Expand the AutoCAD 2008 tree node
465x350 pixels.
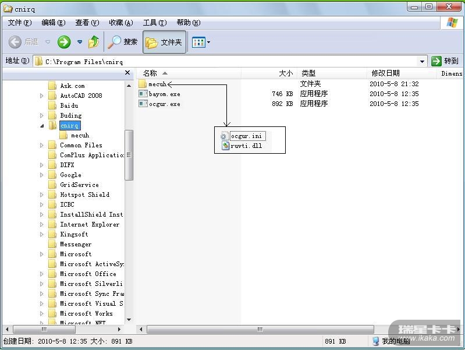[x=41, y=96]
